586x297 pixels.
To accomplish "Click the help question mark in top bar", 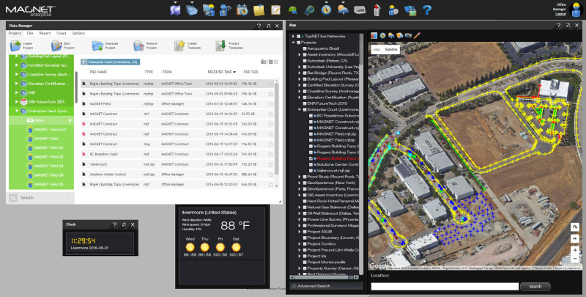I will [x=426, y=10].
